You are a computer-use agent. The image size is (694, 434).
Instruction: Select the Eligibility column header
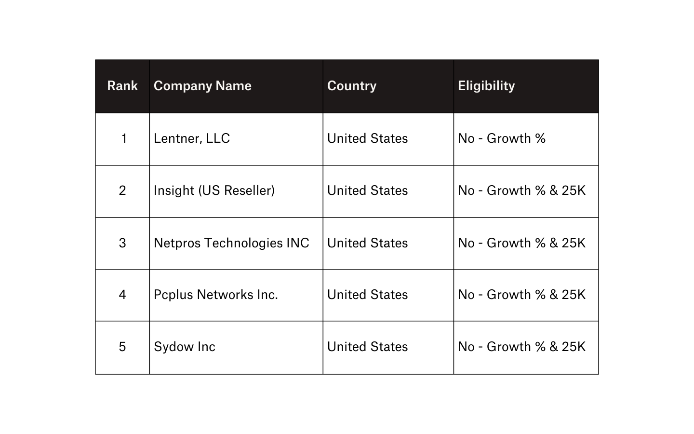486,86
